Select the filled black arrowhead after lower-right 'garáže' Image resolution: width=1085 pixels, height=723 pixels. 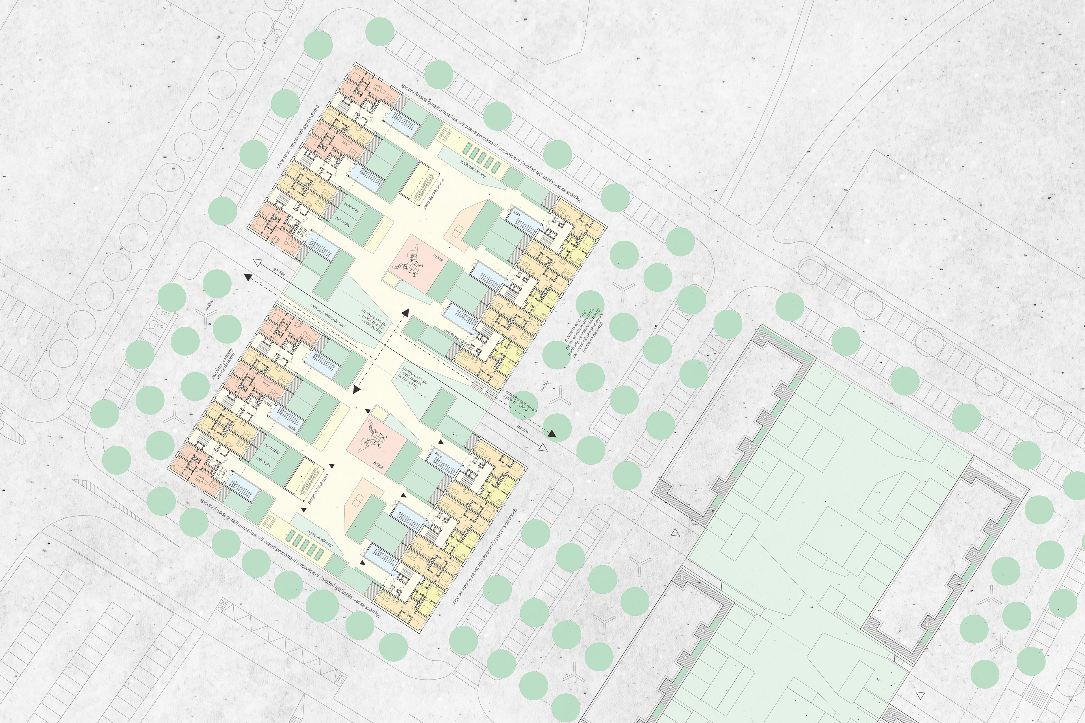[552, 434]
